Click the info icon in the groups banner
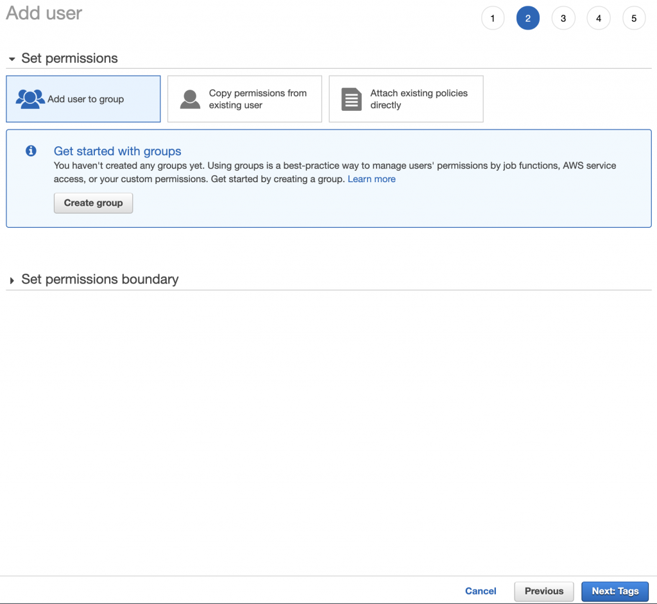This screenshot has width=657, height=604. [30, 151]
